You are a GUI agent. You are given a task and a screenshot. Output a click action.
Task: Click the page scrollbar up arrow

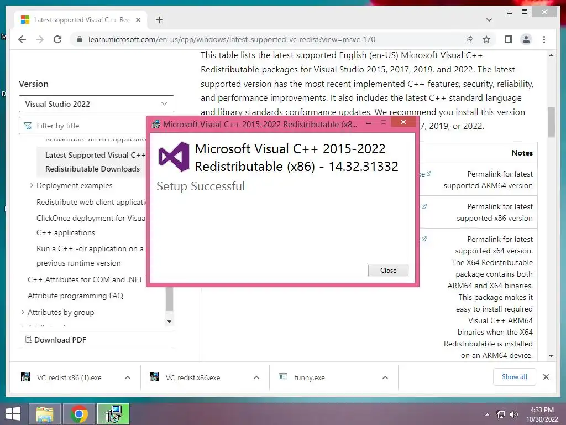[x=551, y=55]
